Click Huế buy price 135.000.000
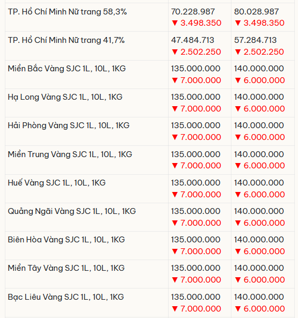The image size is (298, 318). pyautogui.click(x=195, y=183)
